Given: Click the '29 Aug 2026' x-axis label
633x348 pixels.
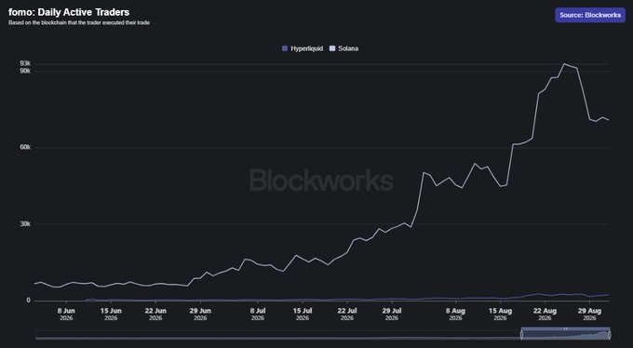Looking at the screenshot, I should [590, 315].
